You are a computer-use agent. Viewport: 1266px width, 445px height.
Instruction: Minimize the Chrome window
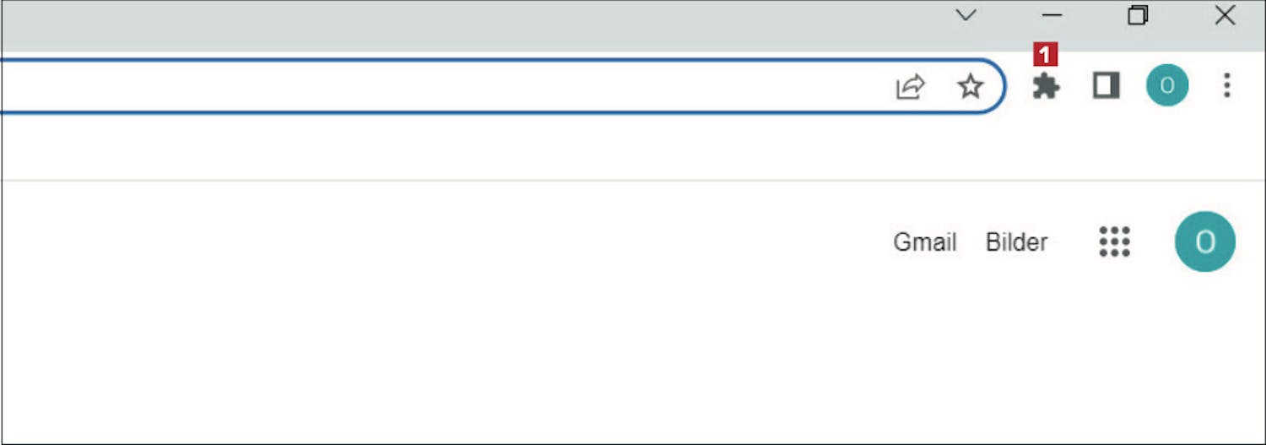click(1052, 15)
